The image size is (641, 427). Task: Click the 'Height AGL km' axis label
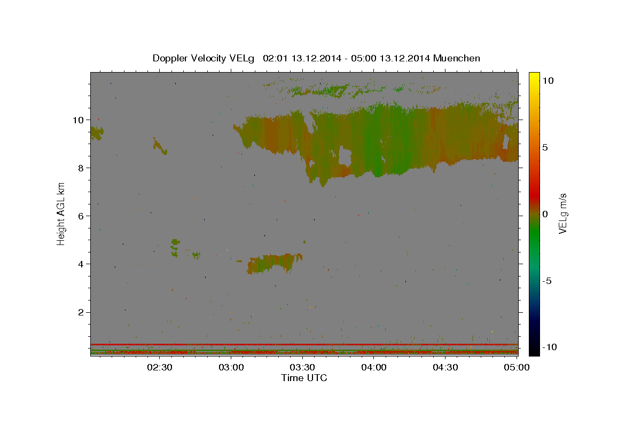61,213
